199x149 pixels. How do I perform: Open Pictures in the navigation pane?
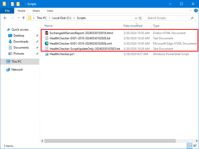point(19,54)
